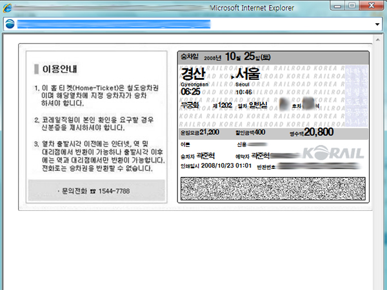Close the Internet Explorer window
Screen dimensions: 387x290
click(x=372, y=5)
